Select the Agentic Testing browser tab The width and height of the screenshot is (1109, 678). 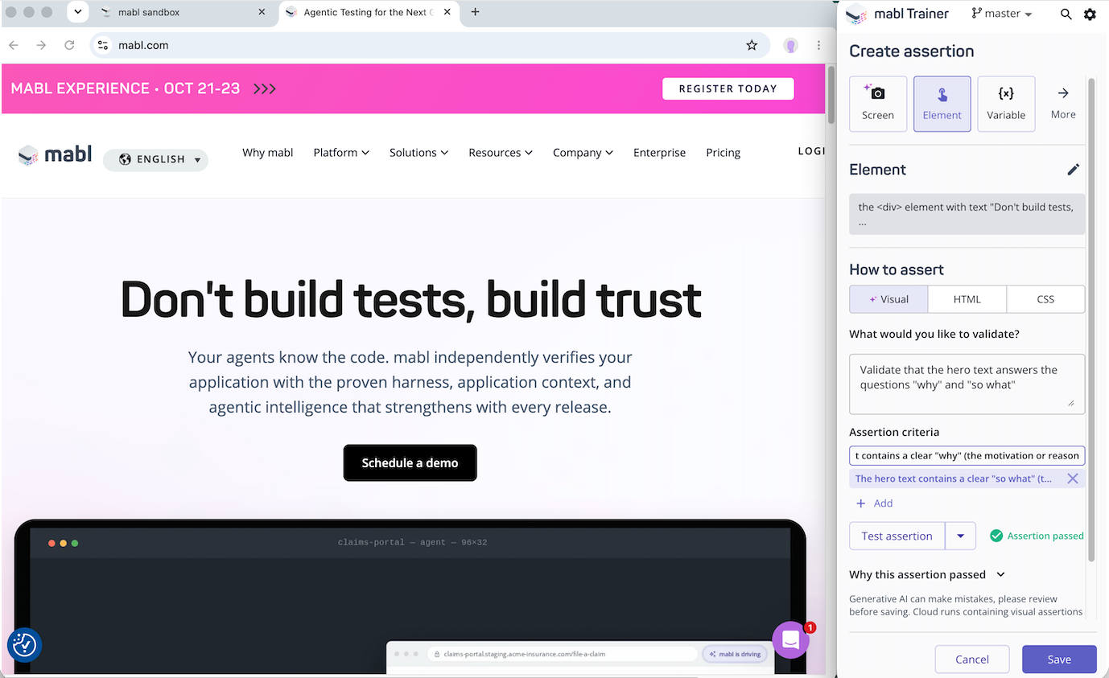point(369,13)
